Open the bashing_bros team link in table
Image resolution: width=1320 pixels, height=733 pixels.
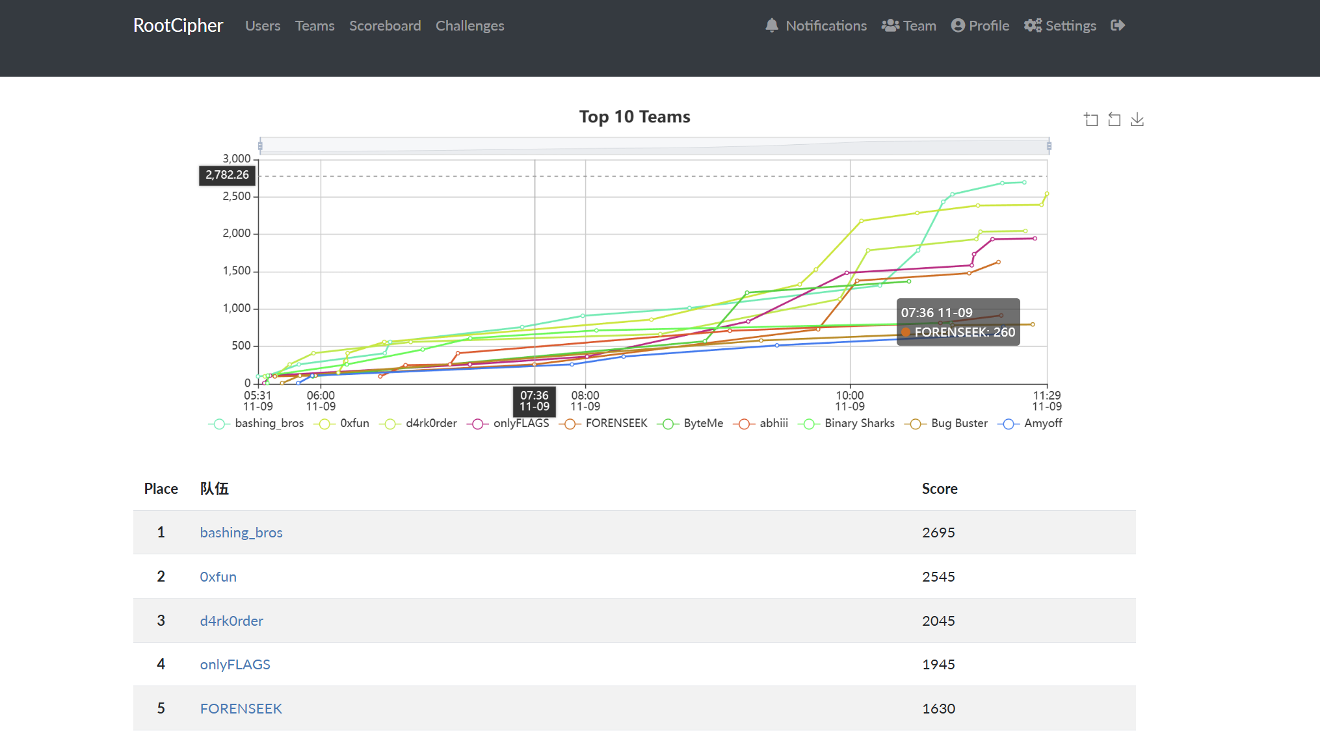pyautogui.click(x=241, y=533)
